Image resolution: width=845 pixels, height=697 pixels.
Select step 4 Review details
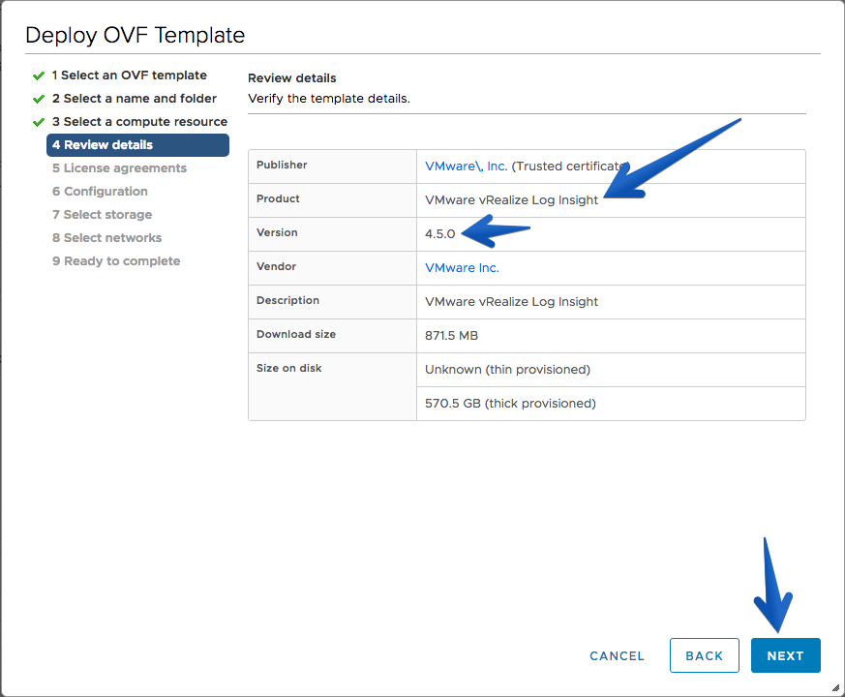coord(137,144)
